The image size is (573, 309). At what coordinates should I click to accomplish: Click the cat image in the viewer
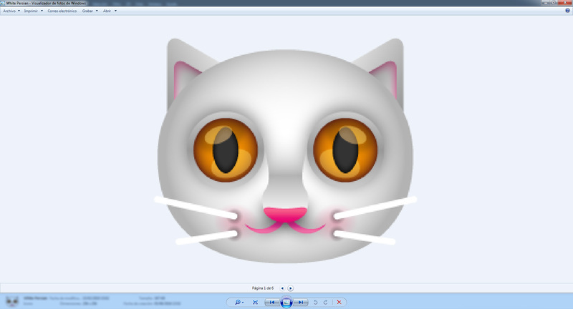(285, 151)
